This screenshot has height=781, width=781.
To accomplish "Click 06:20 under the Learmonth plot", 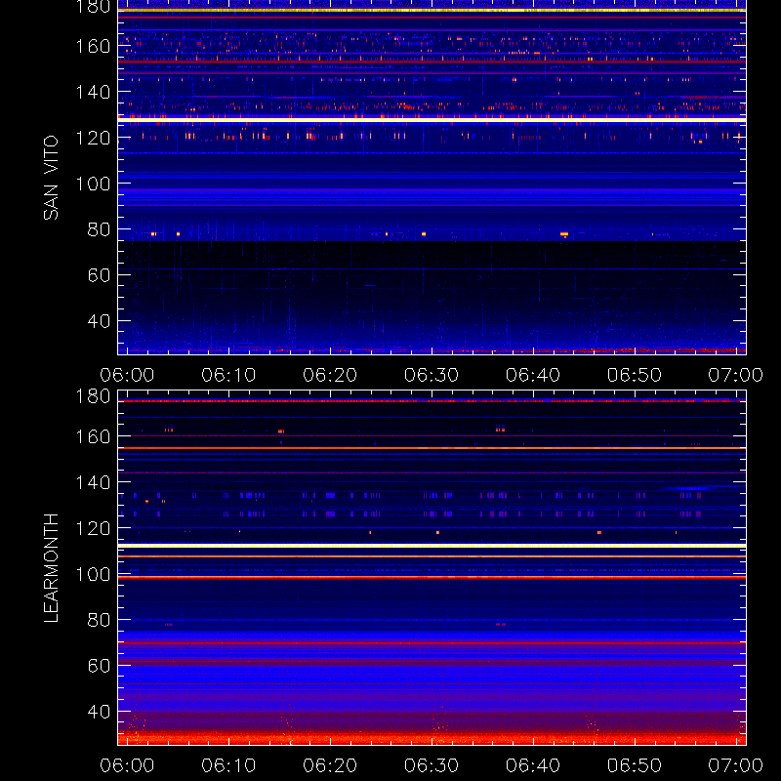I will tap(330, 765).
